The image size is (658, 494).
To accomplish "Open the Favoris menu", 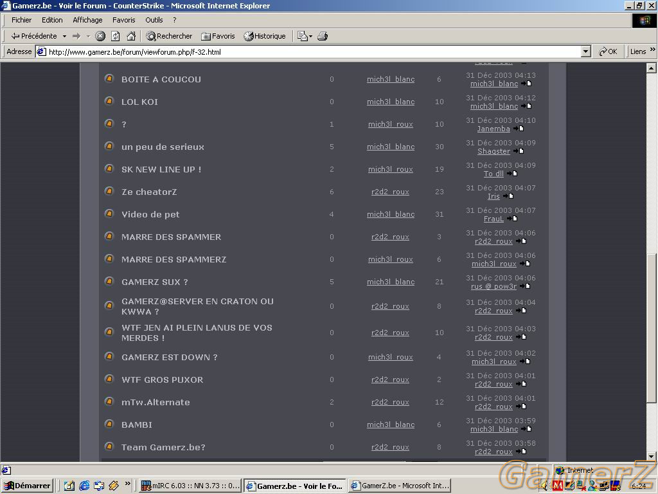I will tap(124, 20).
